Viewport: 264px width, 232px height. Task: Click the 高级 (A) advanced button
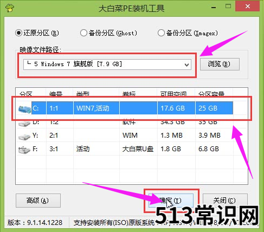pos(38,201)
